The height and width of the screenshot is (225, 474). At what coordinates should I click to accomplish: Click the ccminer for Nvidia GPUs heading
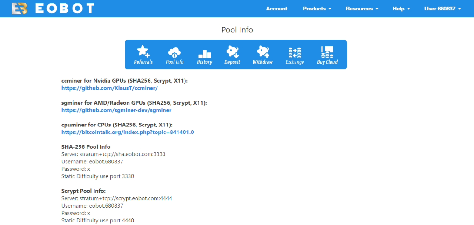coord(124,81)
